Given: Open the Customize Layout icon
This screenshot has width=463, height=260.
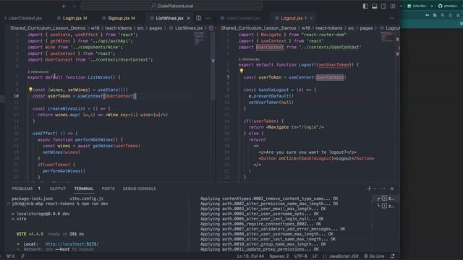Looking at the screenshot, I should pos(393,6).
